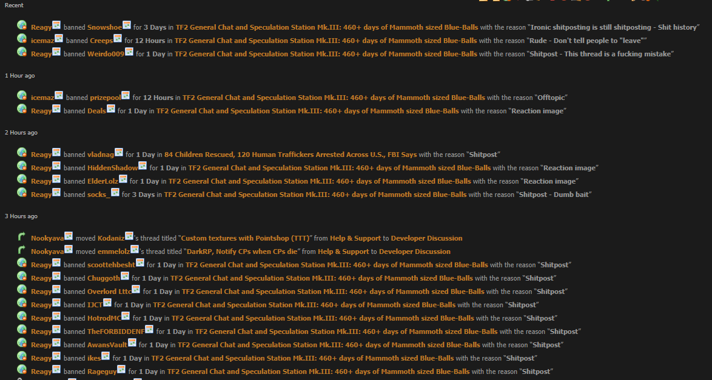712x380 pixels.
Task: Click the calendar icon next to Kodaniz
Action: click(129, 236)
